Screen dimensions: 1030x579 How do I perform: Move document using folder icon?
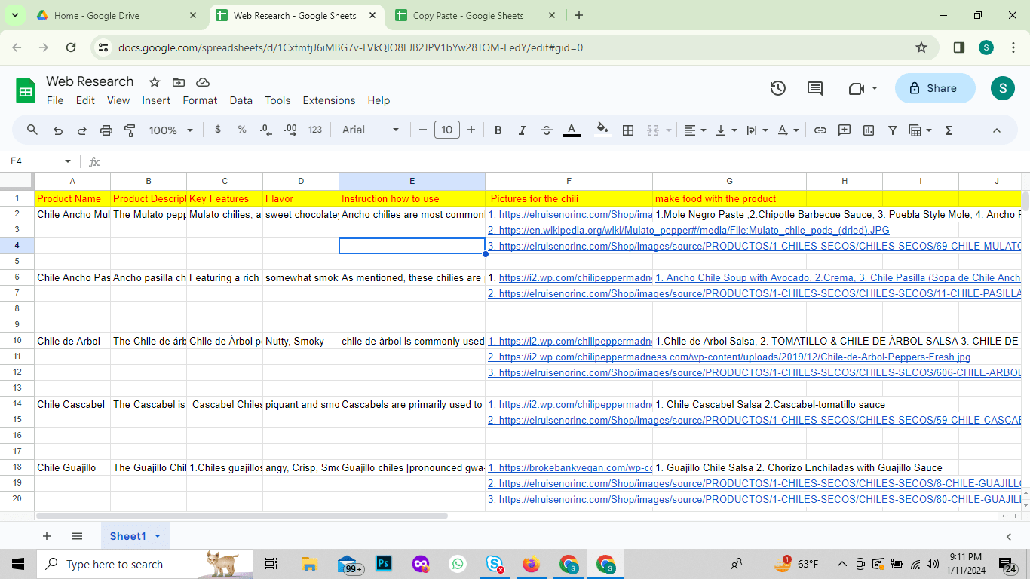(179, 82)
